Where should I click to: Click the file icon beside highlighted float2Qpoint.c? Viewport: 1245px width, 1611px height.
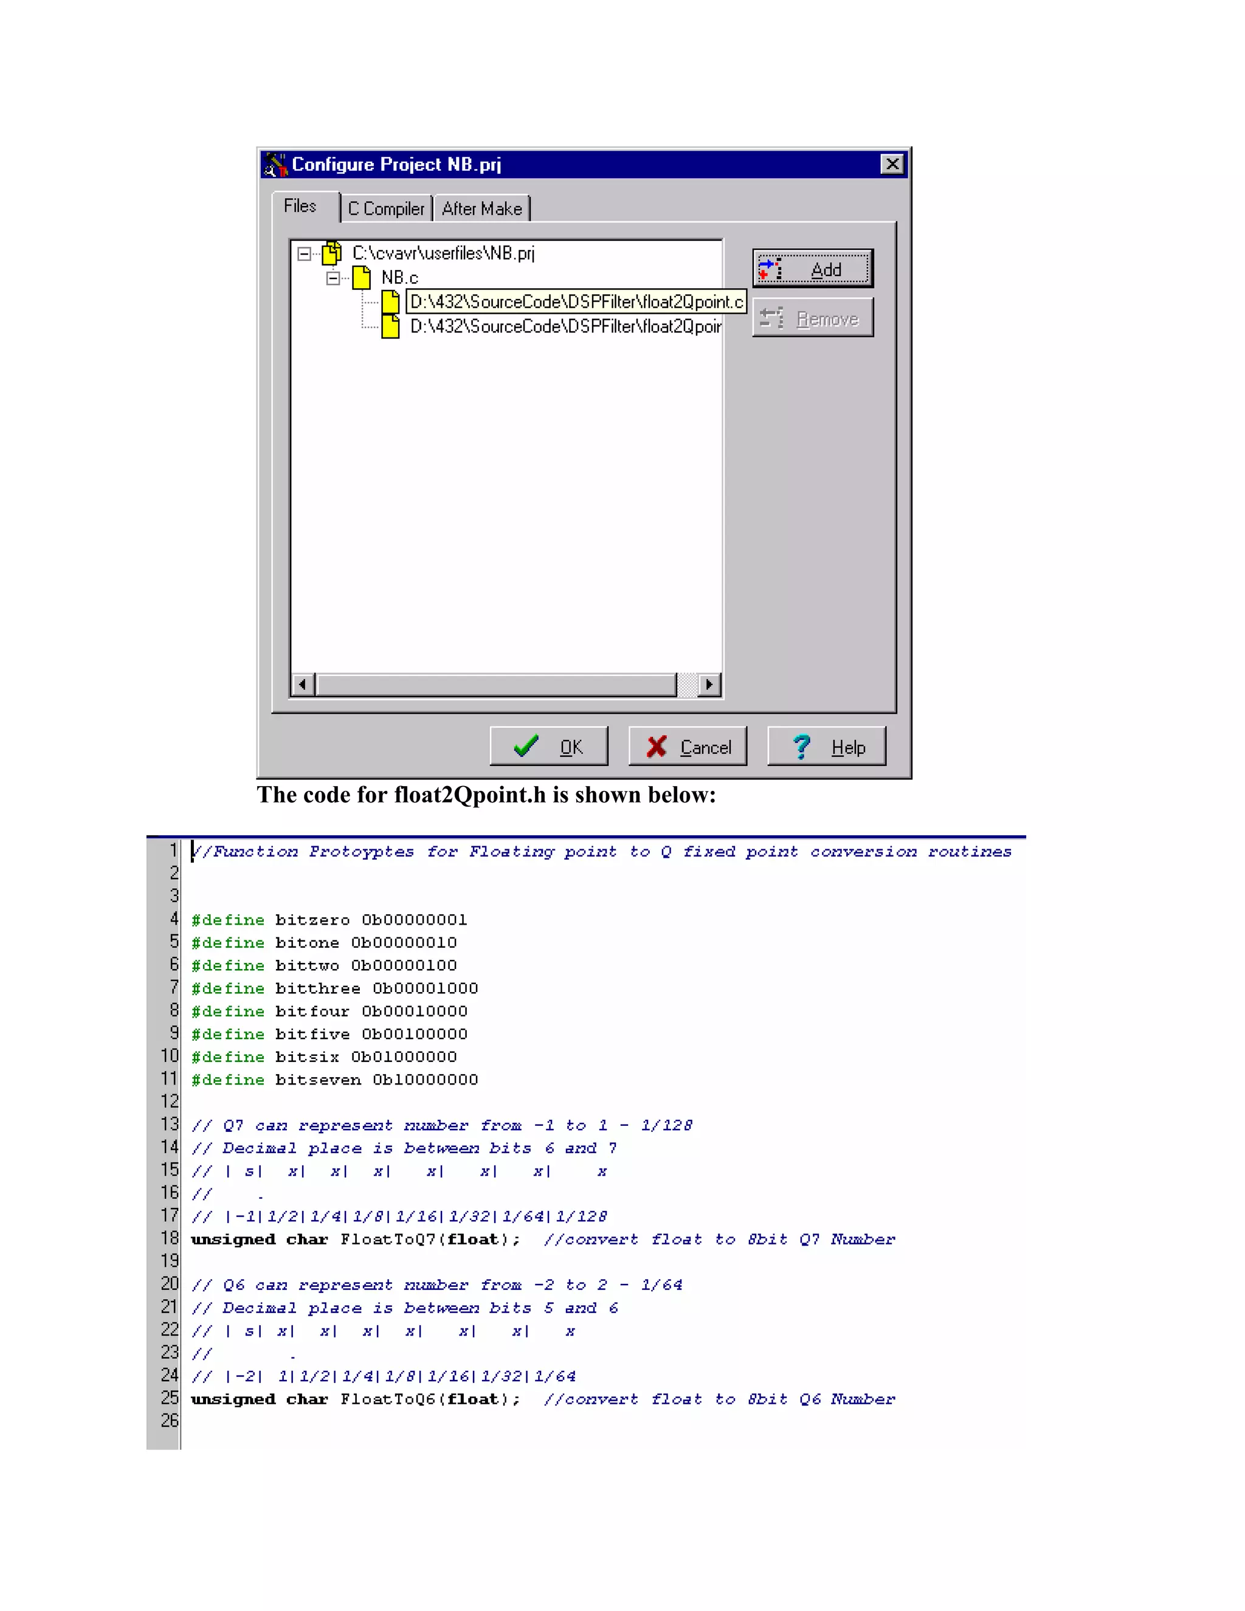point(391,302)
